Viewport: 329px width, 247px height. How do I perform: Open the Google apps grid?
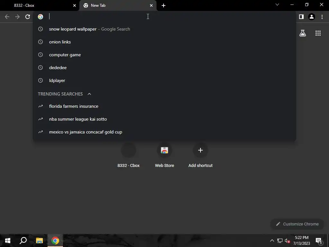(318, 33)
